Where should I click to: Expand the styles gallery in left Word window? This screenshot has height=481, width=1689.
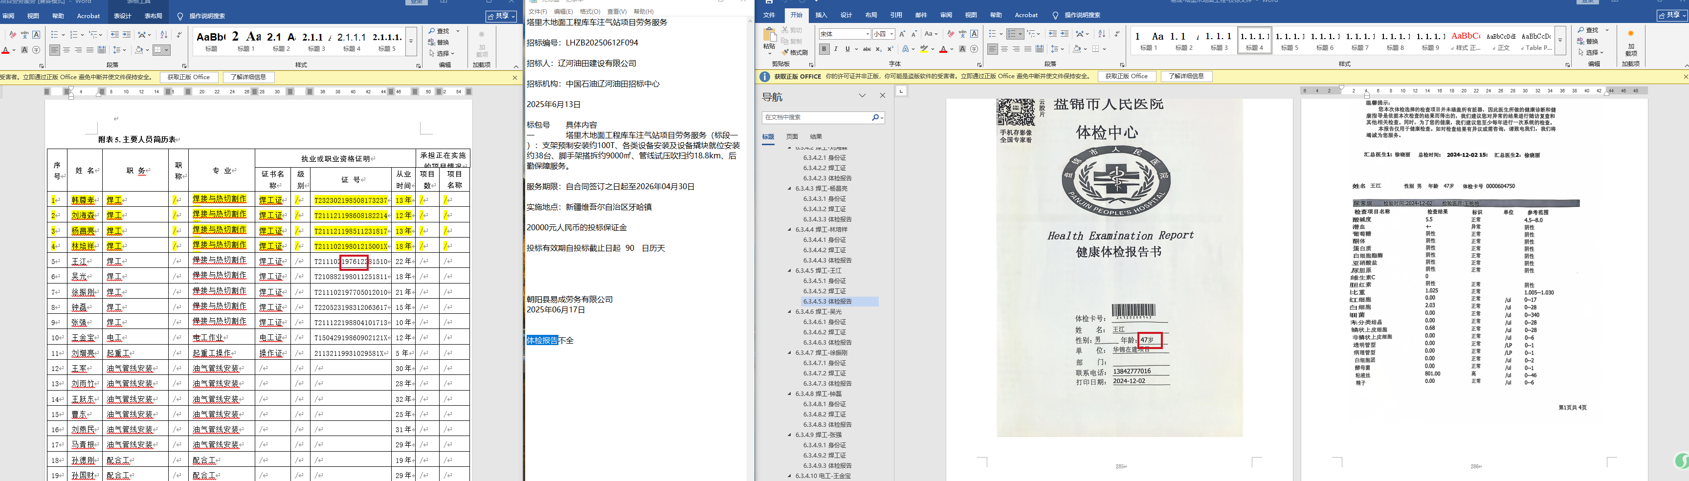coord(411,41)
